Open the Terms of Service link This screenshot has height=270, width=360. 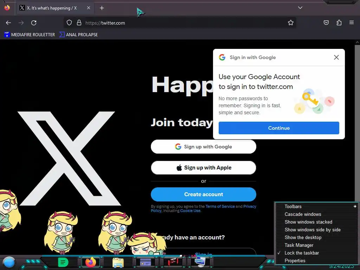(220, 206)
